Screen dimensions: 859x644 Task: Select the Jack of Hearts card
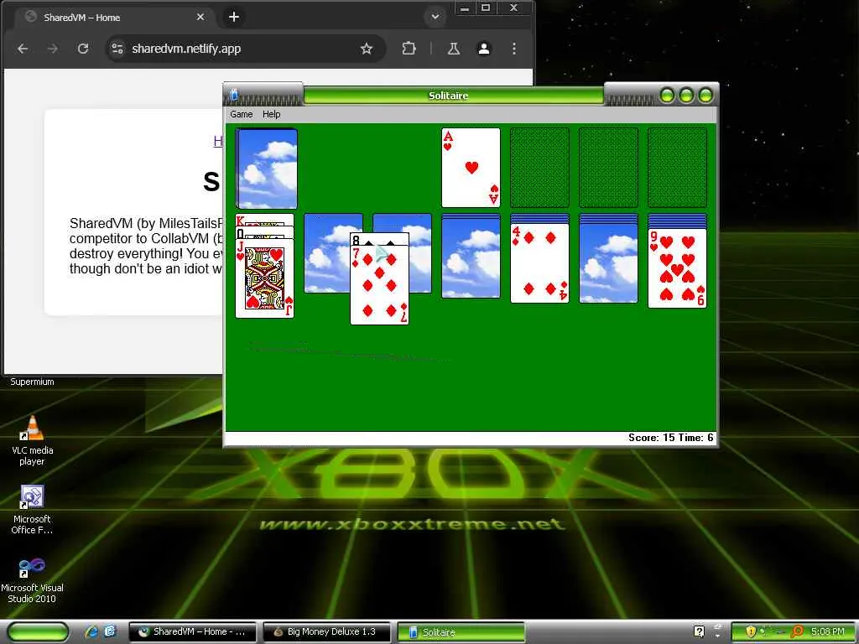264,279
